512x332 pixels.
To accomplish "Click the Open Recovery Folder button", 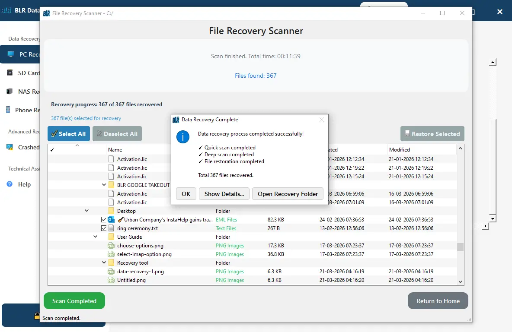I will point(288,194).
